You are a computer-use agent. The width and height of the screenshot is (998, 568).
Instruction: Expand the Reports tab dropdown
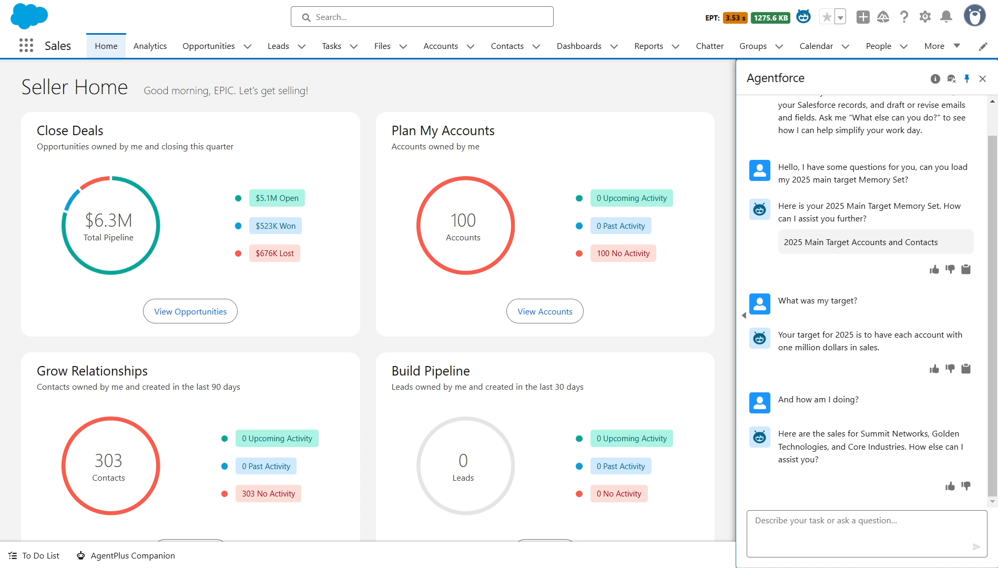point(676,46)
